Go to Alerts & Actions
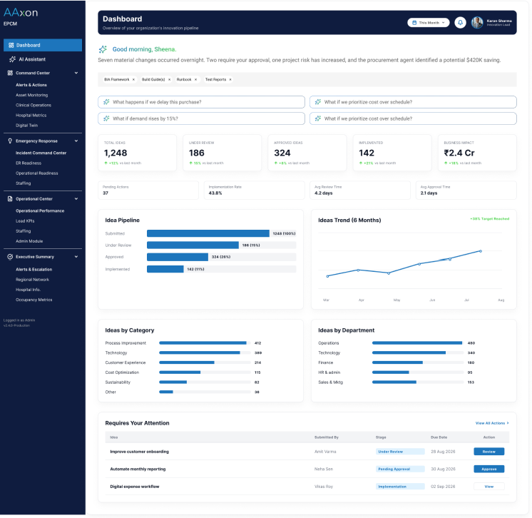 [31, 85]
